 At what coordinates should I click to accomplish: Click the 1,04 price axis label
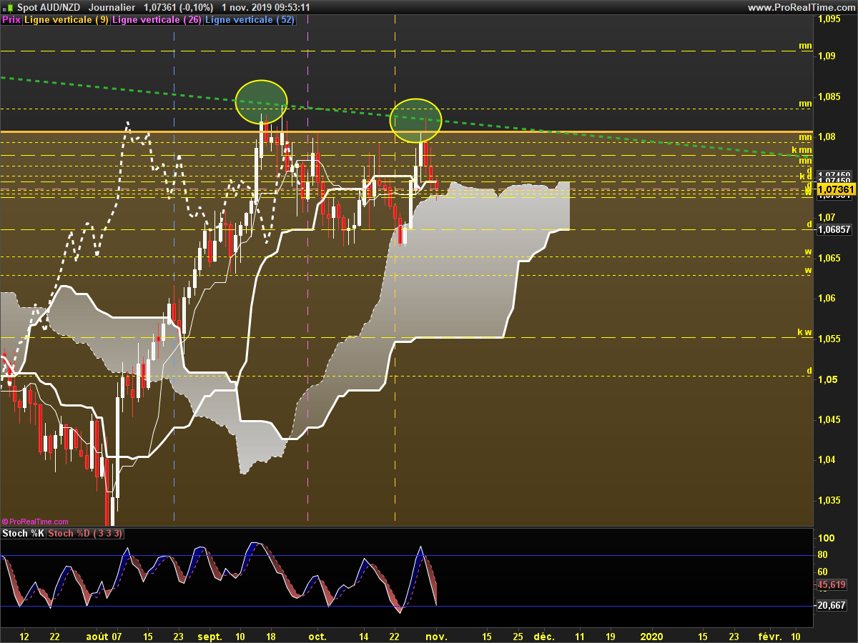(x=827, y=459)
